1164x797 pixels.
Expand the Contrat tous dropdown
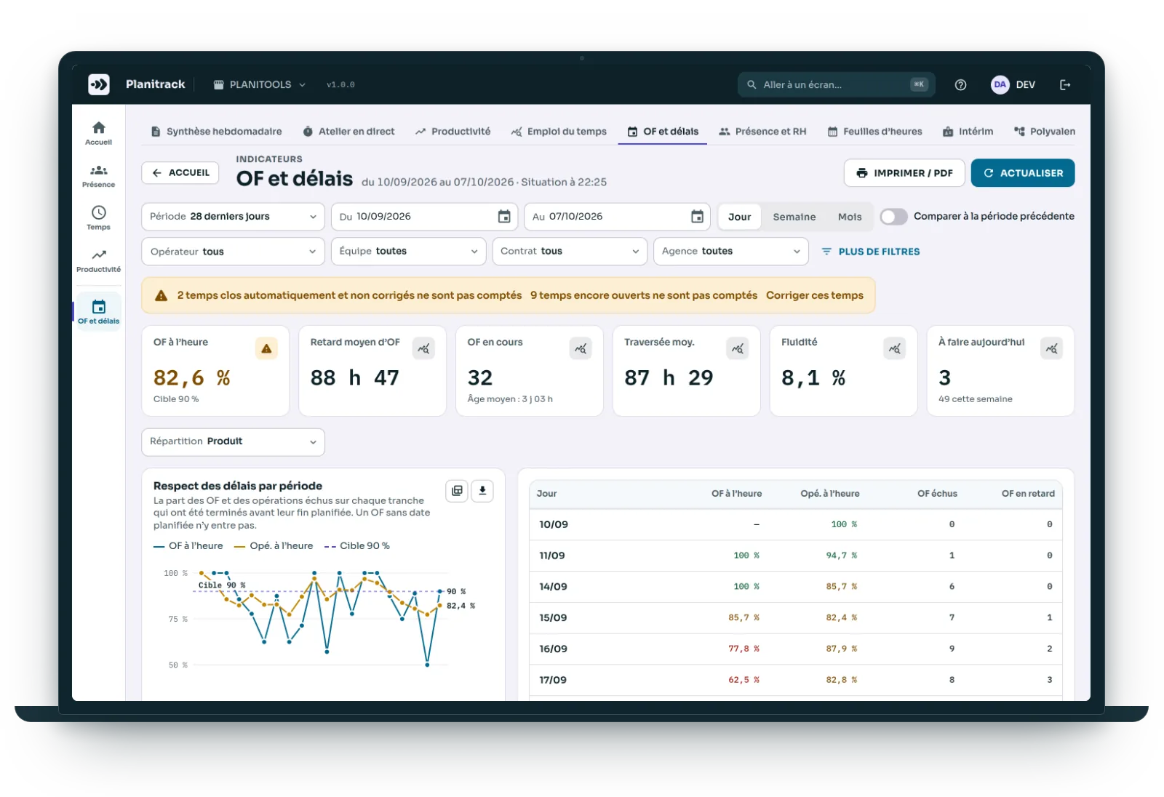coord(570,252)
